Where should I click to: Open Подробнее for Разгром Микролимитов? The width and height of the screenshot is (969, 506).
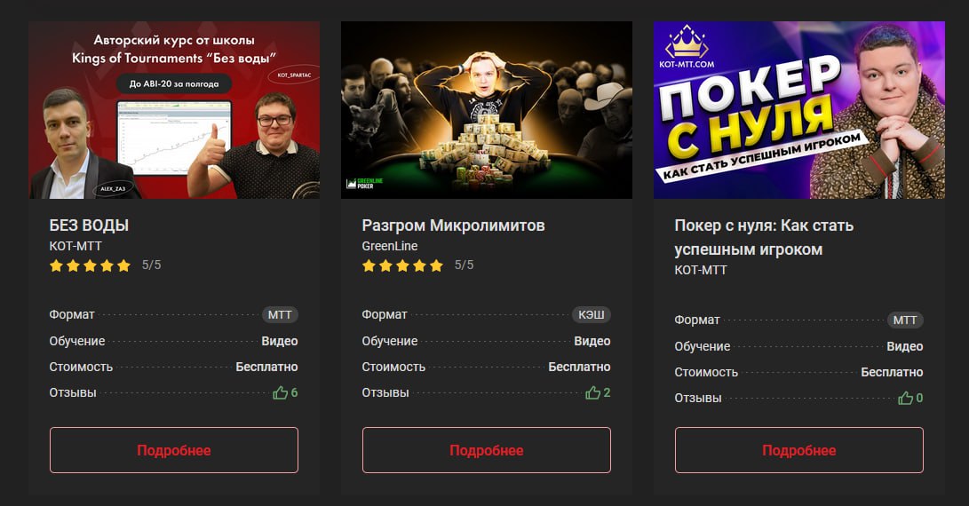[x=487, y=450]
